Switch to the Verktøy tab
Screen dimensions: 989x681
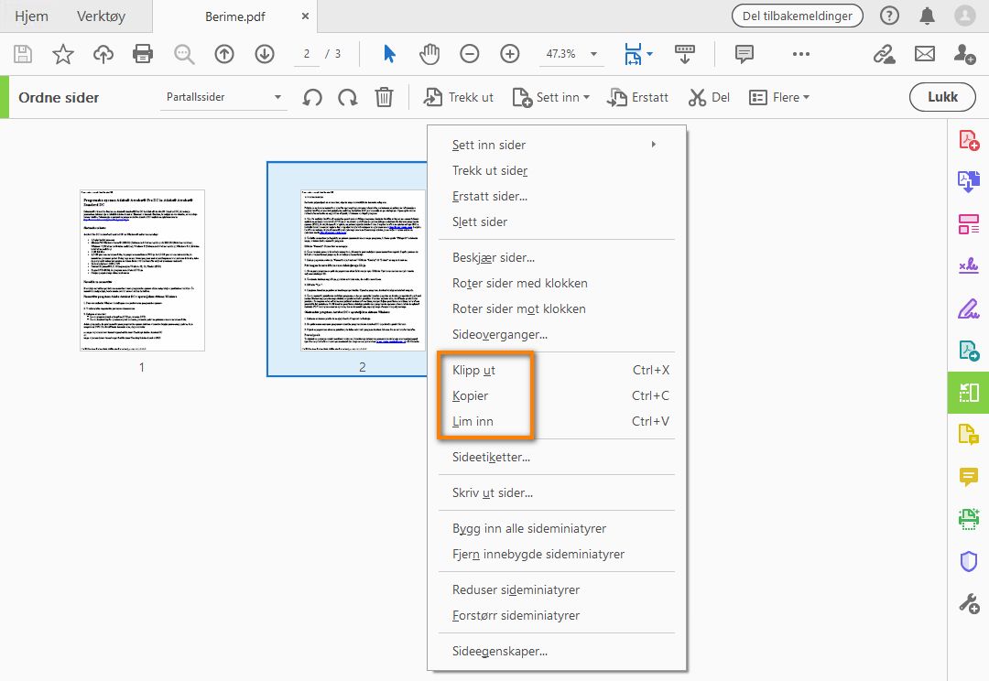click(101, 16)
